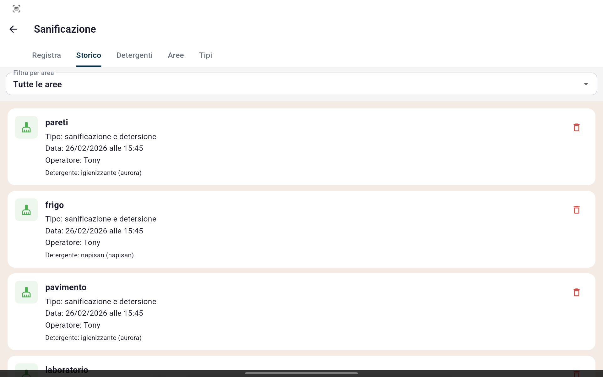This screenshot has height=377, width=603.
Task: Delete the frigo sanitization record
Action: point(576,210)
